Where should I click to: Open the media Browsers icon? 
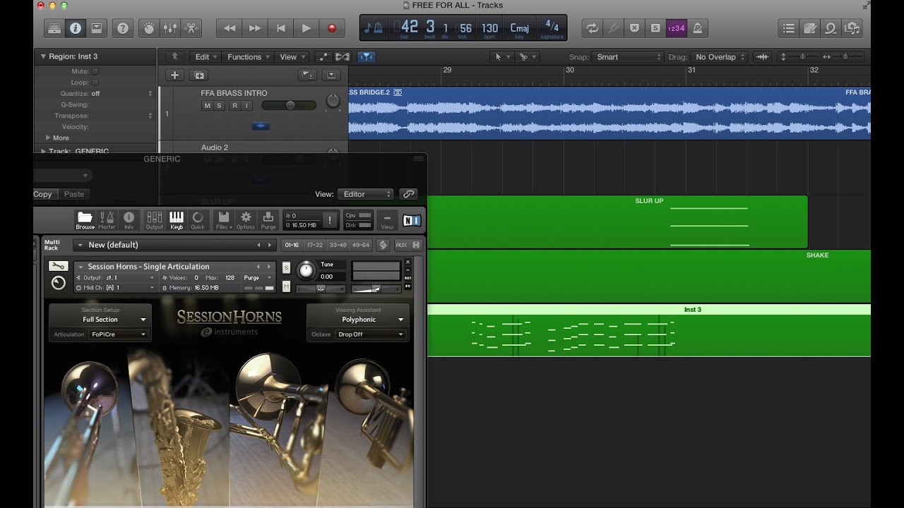(852, 28)
